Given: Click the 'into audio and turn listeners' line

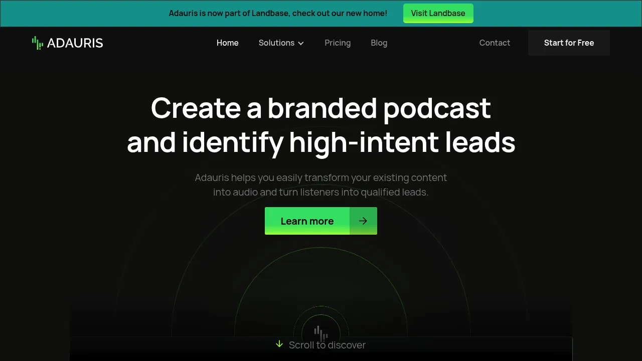Looking at the screenshot, I should click(x=321, y=192).
